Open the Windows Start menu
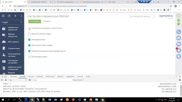Image resolution: width=182 pixels, height=102 pixels. (x=3, y=99)
